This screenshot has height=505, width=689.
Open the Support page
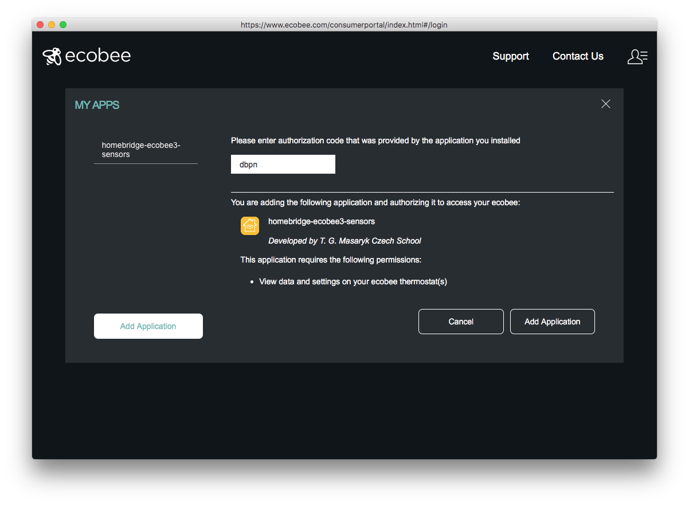511,56
